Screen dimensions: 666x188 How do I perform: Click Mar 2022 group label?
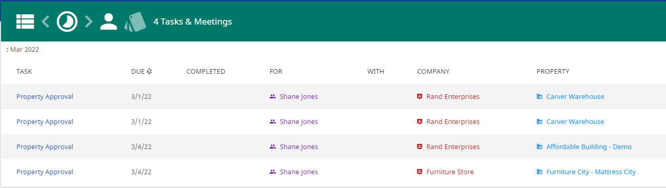tap(25, 50)
